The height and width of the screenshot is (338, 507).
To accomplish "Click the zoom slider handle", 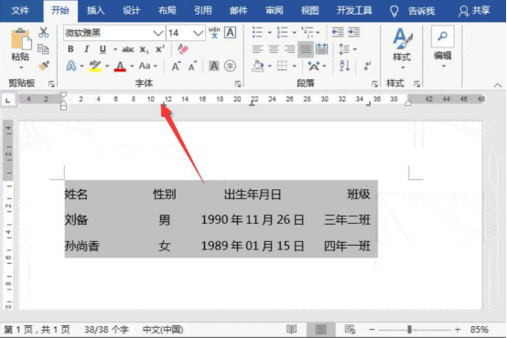I will [x=409, y=330].
